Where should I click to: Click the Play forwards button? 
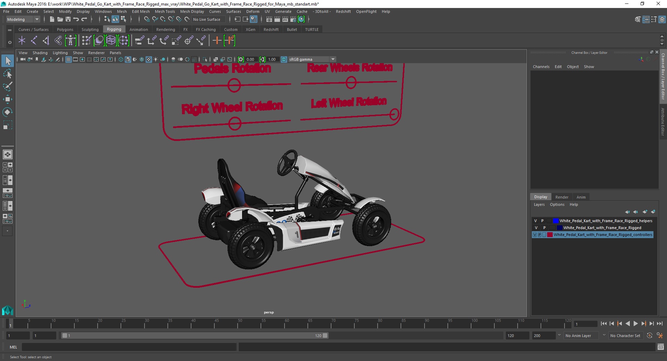pyautogui.click(x=635, y=324)
